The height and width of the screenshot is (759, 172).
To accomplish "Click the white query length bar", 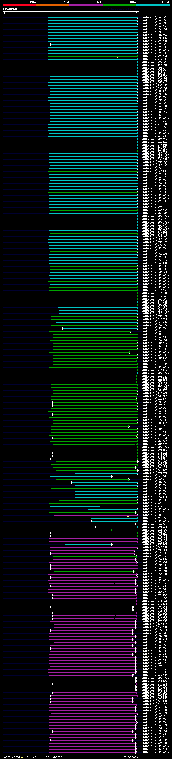I will (71, 11).
